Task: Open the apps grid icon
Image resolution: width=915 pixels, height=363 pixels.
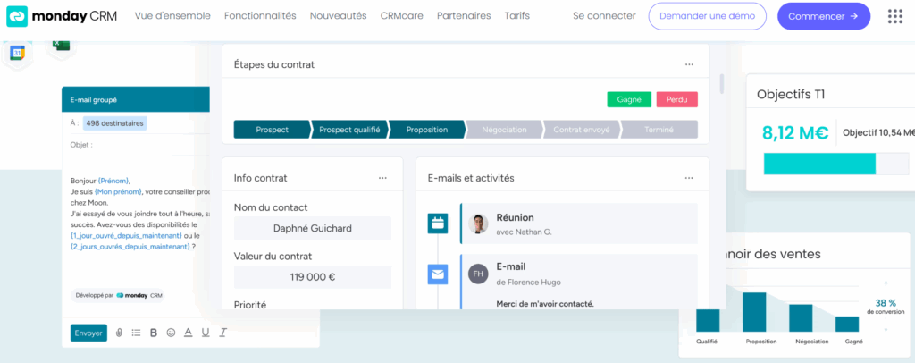Action: 894,16
